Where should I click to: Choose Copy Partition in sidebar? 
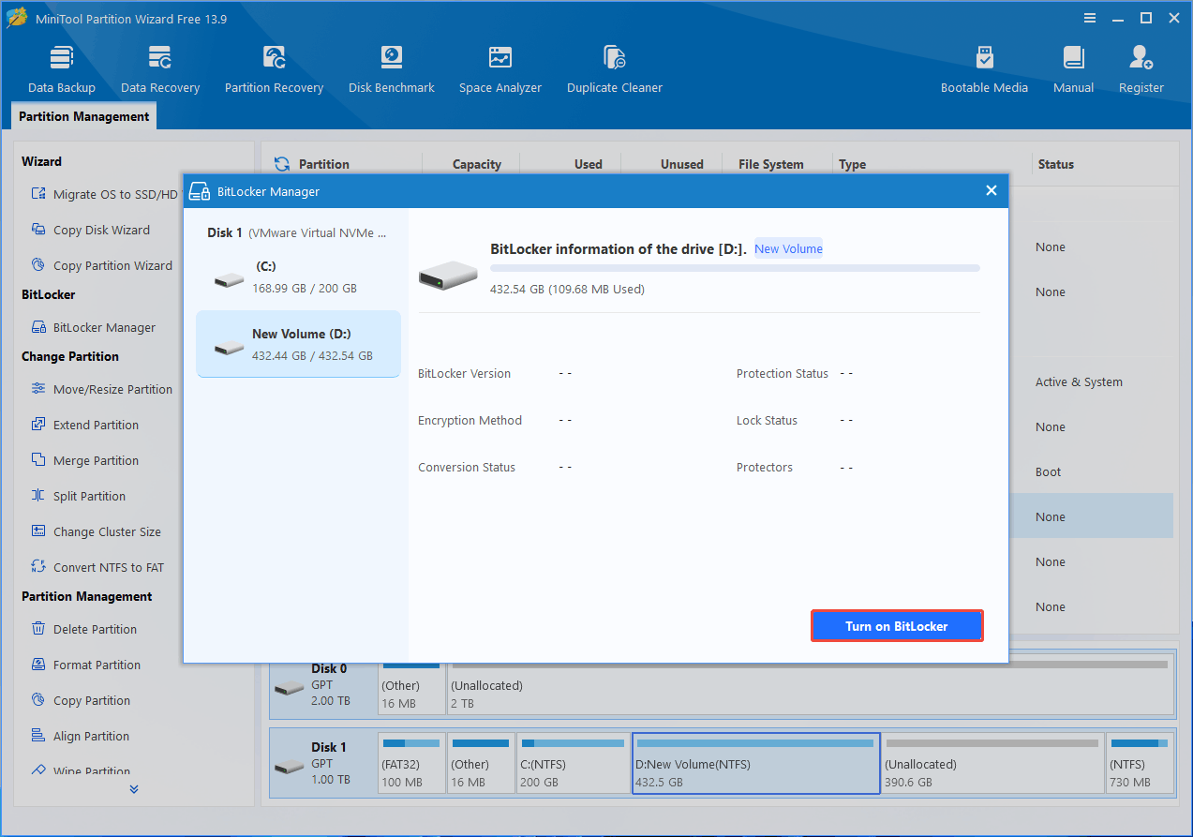82,700
